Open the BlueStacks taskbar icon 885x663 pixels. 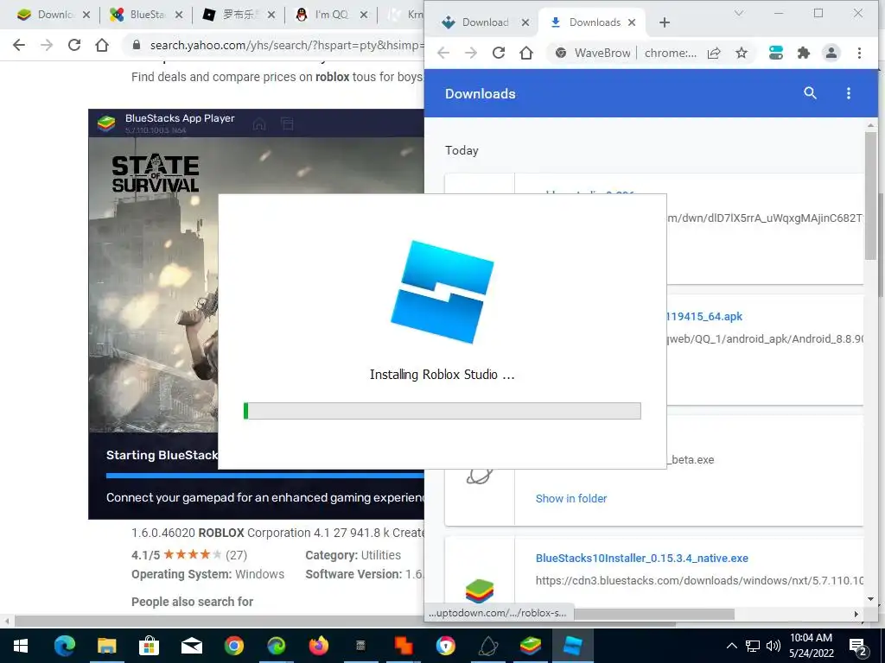click(x=530, y=646)
